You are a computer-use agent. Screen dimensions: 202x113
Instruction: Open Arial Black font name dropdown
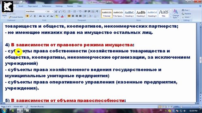pyautogui.click(x=46, y=12)
